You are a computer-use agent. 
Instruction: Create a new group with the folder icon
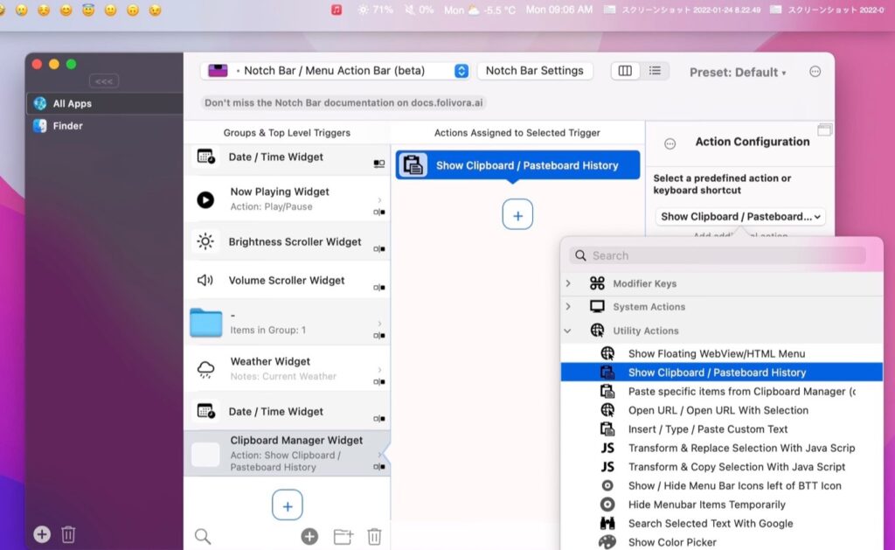point(343,534)
